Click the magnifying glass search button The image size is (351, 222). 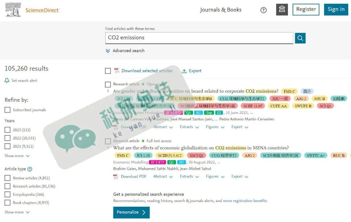(300, 38)
